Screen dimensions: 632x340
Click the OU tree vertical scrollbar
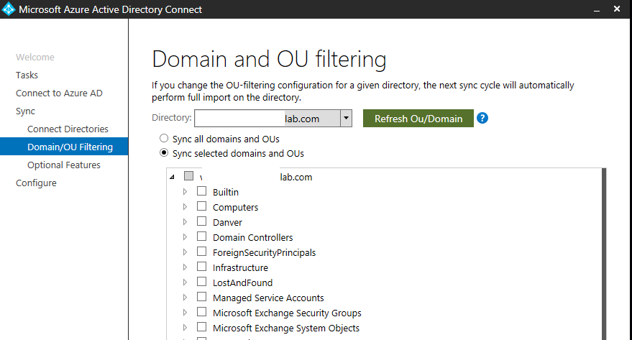pyautogui.click(x=603, y=254)
